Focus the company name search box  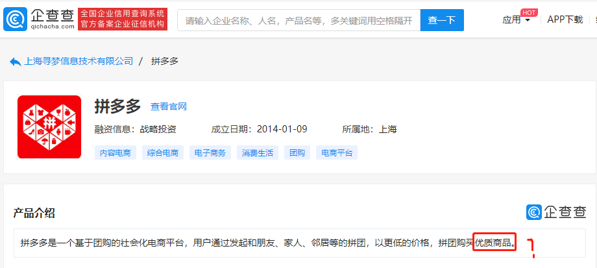[x=299, y=20]
